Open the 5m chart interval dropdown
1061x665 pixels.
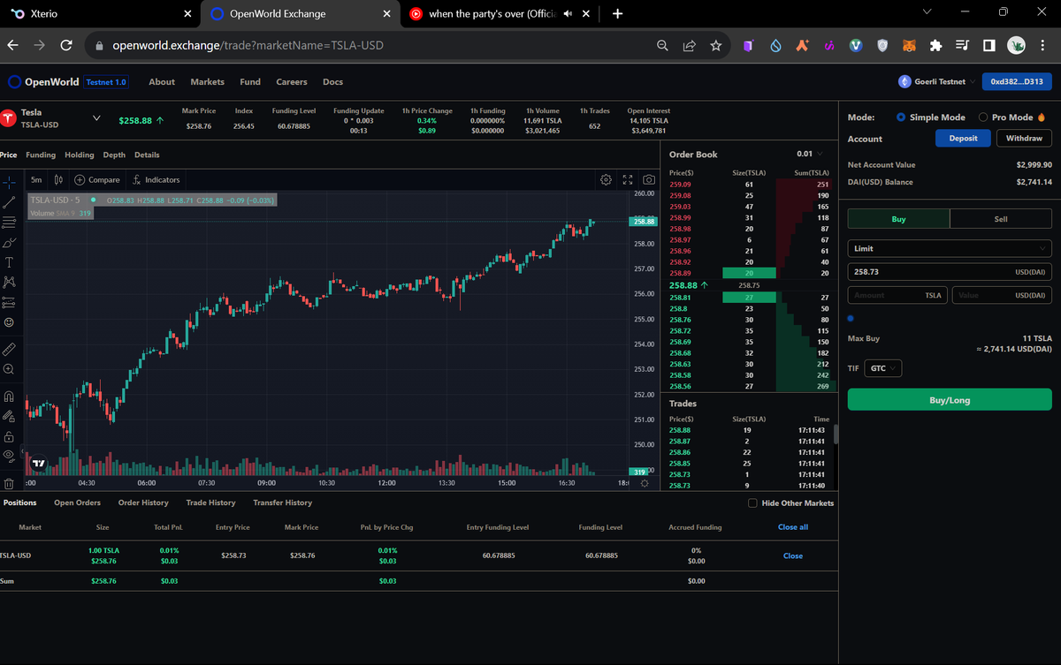36,179
